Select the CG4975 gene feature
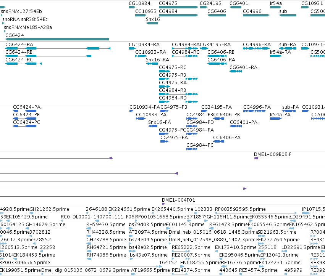This screenshot has width=325, height=276. click(178, 7)
